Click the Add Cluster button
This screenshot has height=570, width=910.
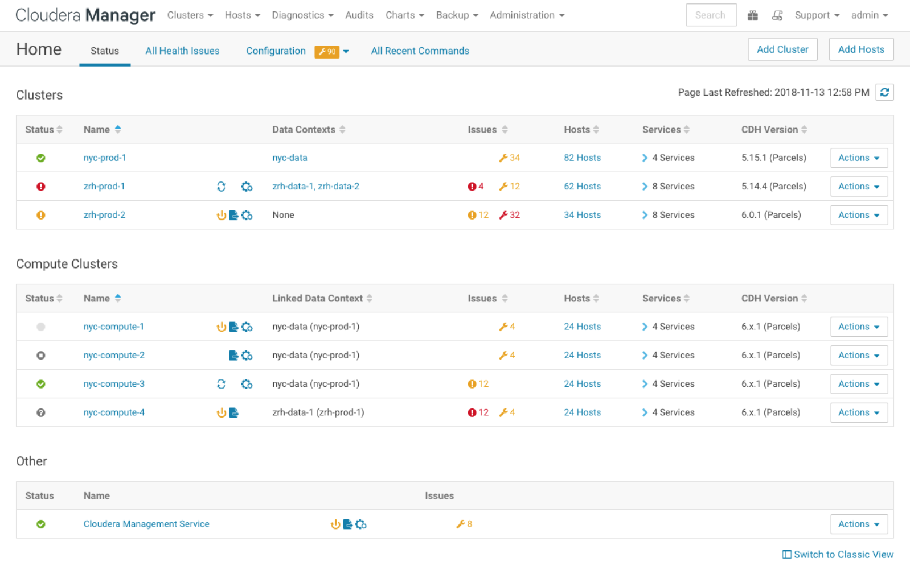[x=782, y=49]
